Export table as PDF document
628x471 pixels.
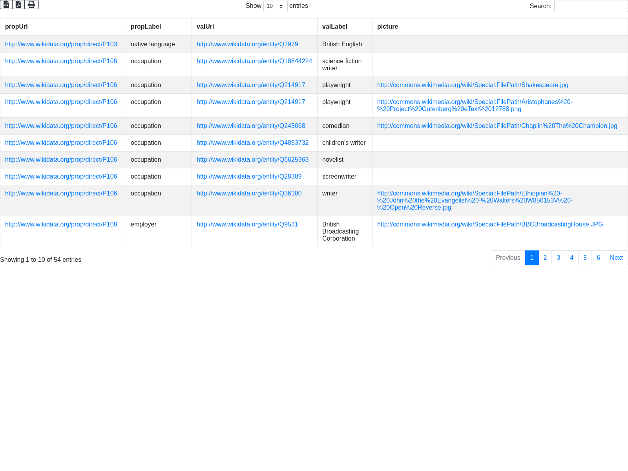(x=18, y=5)
